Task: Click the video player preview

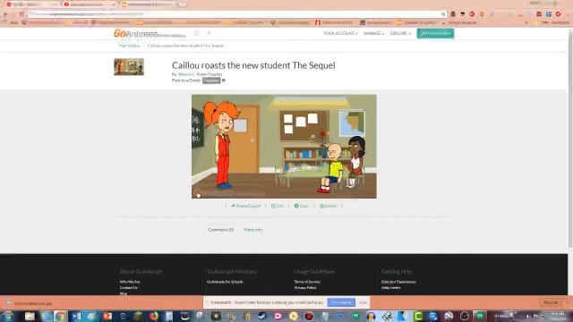Action: coord(284,147)
